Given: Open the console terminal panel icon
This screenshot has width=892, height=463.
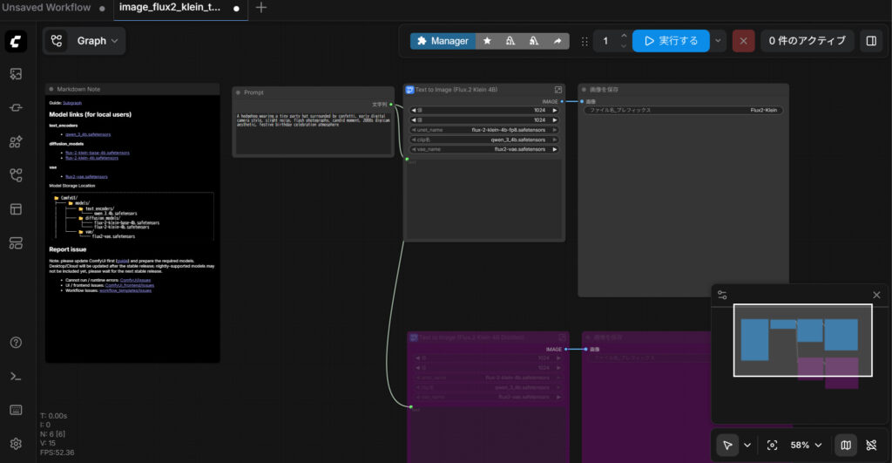Looking at the screenshot, I should [16, 376].
